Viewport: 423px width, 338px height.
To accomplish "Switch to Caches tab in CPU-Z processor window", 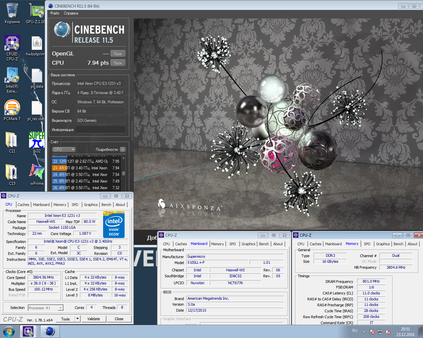I will click(x=23, y=205).
